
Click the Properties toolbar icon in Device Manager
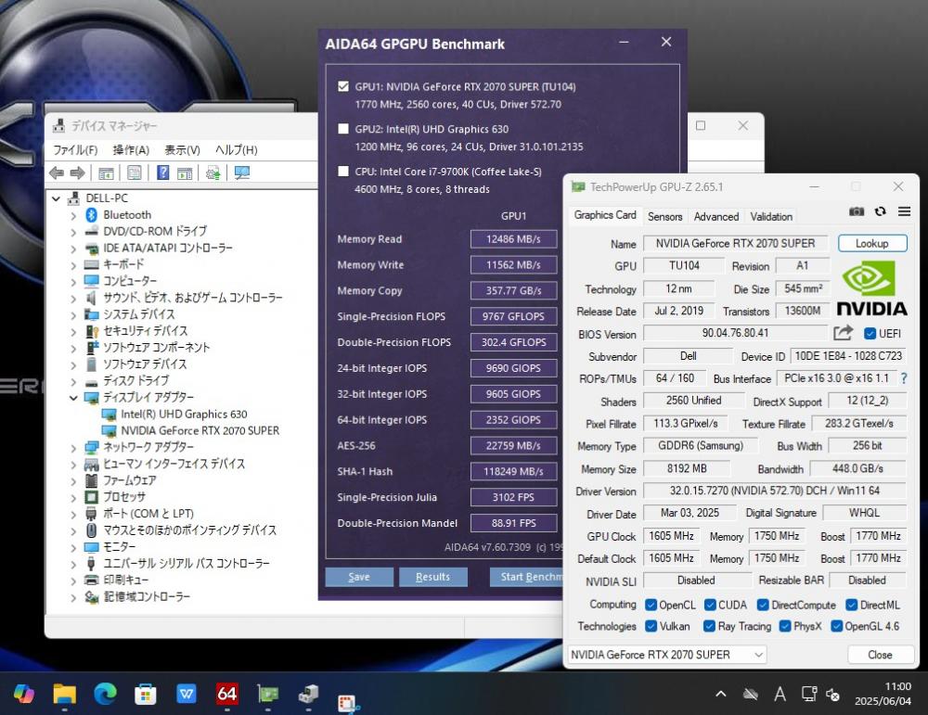135,172
